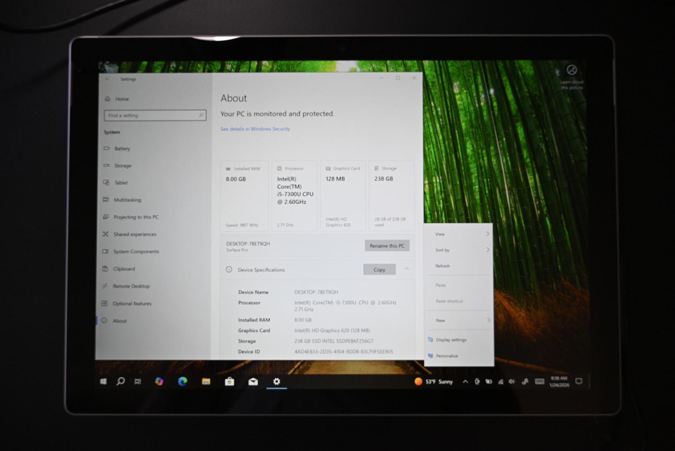
Task: Collapse the Device Specifications section
Action: pos(406,269)
